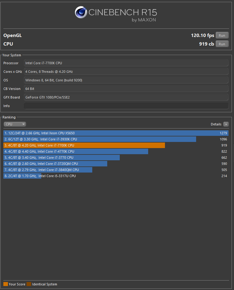Viewport: 234px width, 290px height.
Task: Select the GFX Board field GeForce GTX 1080
Action: 126,97
